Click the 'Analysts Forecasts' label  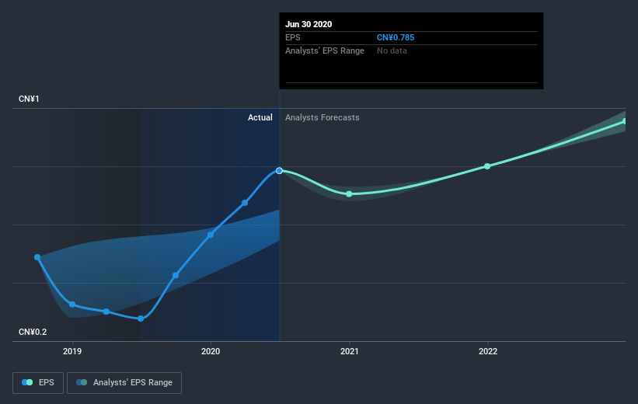pos(322,117)
